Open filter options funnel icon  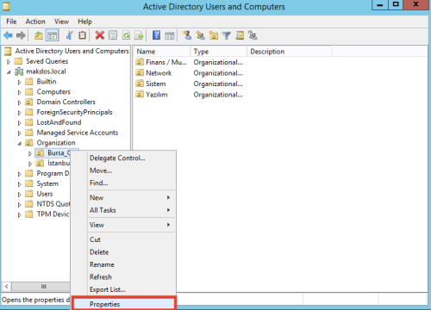coord(227,35)
